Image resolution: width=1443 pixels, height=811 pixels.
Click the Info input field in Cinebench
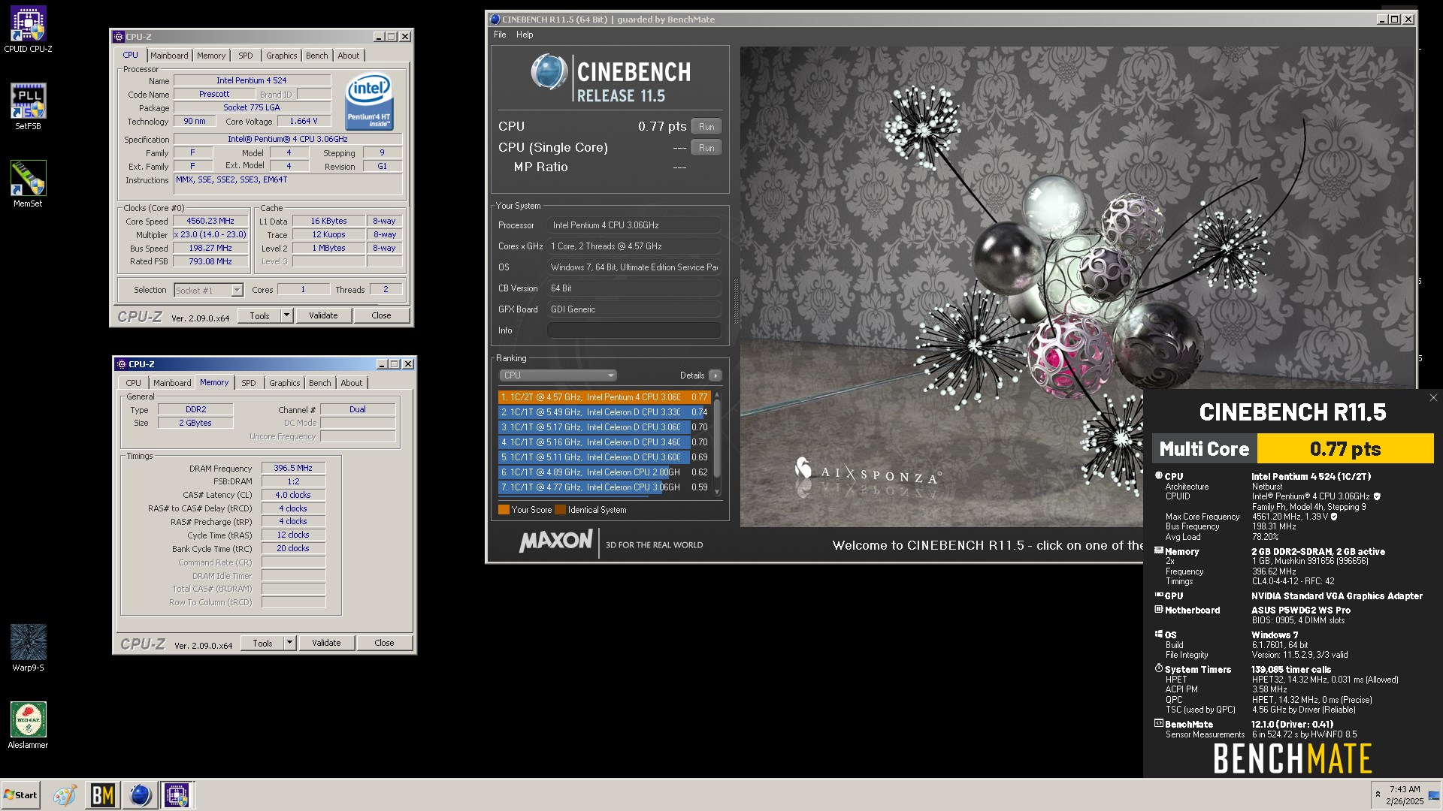[634, 330]
